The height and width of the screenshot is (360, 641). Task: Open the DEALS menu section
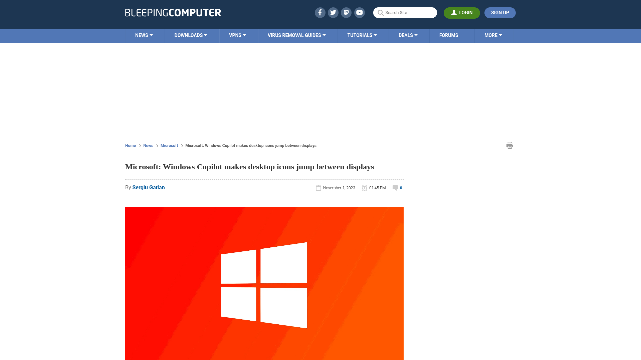click(408, 35)
